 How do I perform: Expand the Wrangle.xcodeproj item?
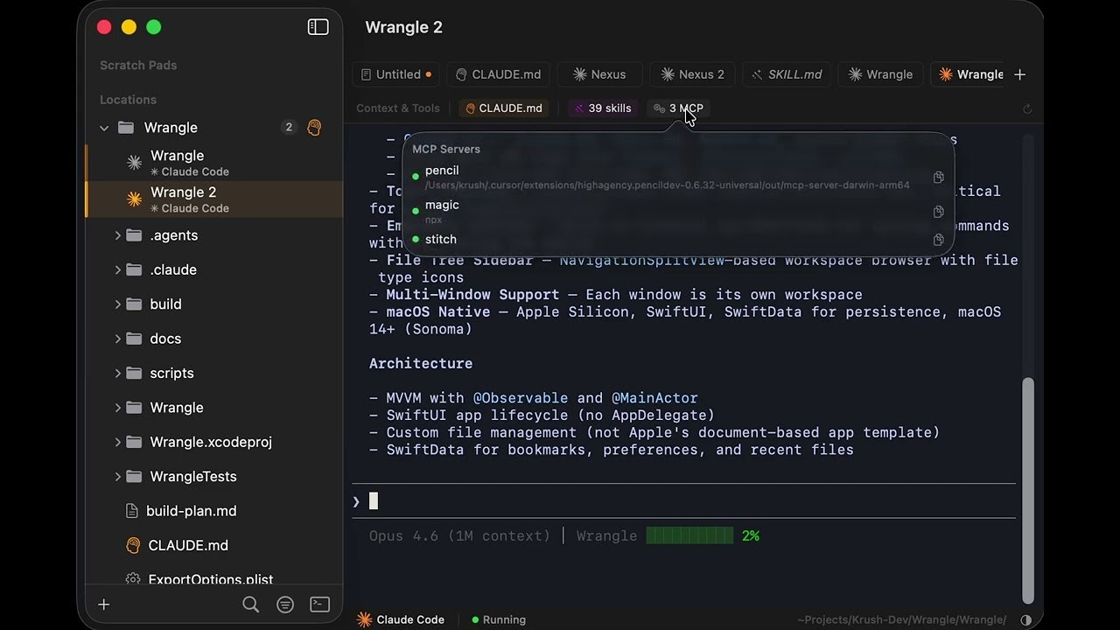117,442
